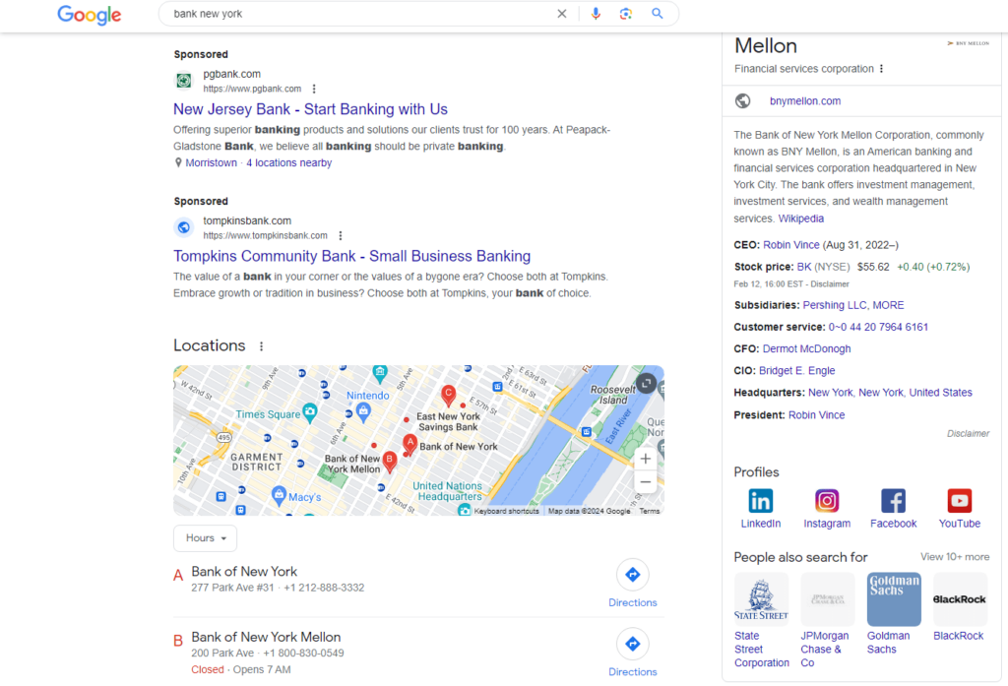Get Directions for Bank of New York
Viewport: 1008px width, 686px height.
633,574
